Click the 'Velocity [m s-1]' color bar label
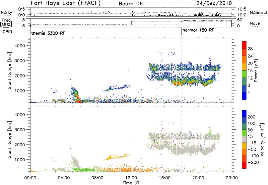This screenshot has width=268, height=185. pyautogui.click(x=262, y=139)
